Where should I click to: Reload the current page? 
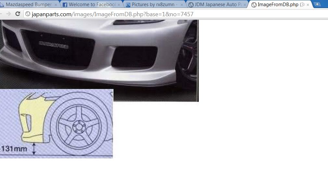18,14
